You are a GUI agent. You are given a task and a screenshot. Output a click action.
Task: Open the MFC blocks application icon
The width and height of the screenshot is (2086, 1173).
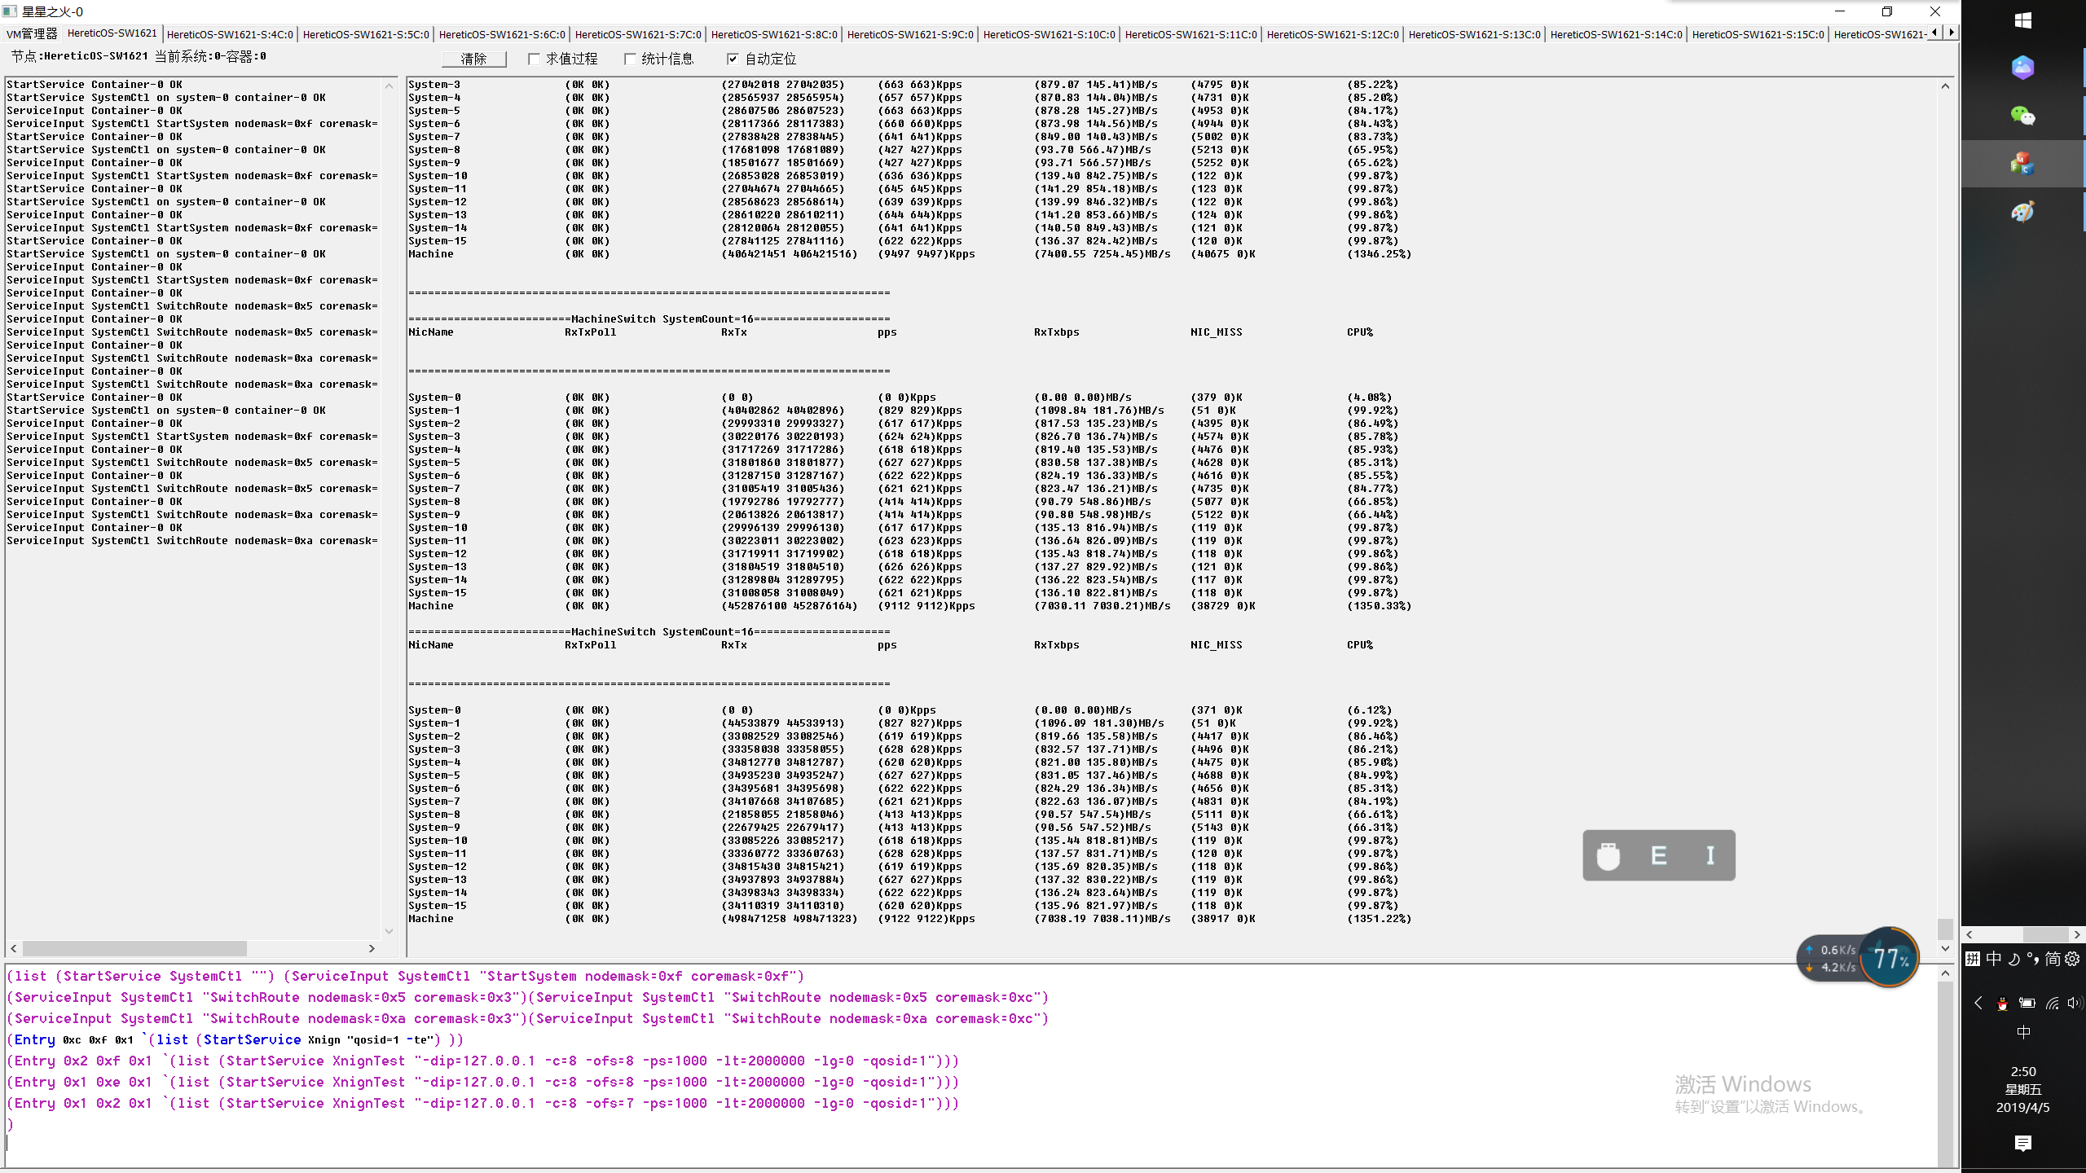click(x=2022, y=164)
